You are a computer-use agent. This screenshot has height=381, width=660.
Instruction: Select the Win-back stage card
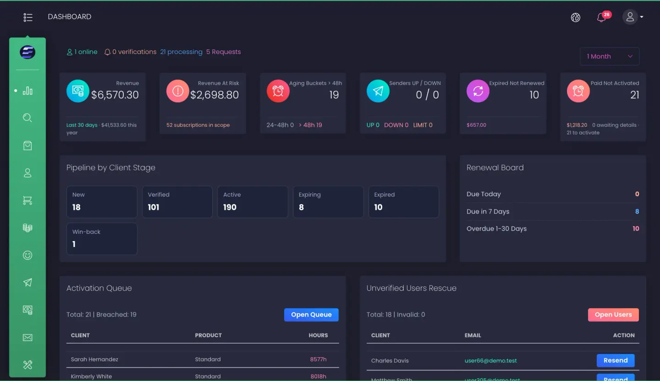point(102,239)
